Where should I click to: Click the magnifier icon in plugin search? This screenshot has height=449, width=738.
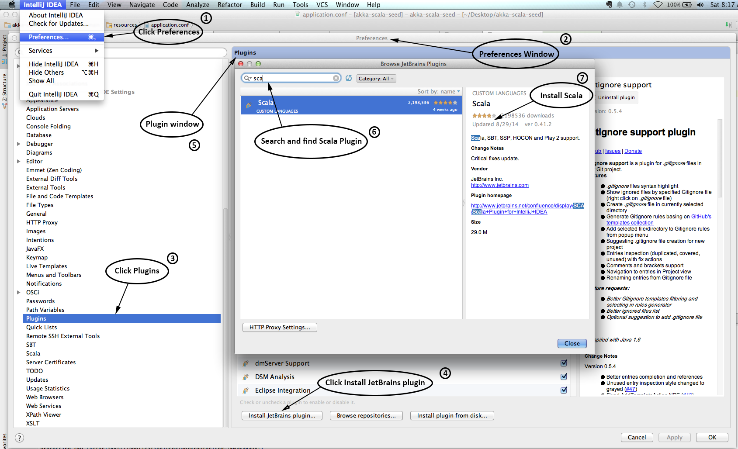(247, 78)
